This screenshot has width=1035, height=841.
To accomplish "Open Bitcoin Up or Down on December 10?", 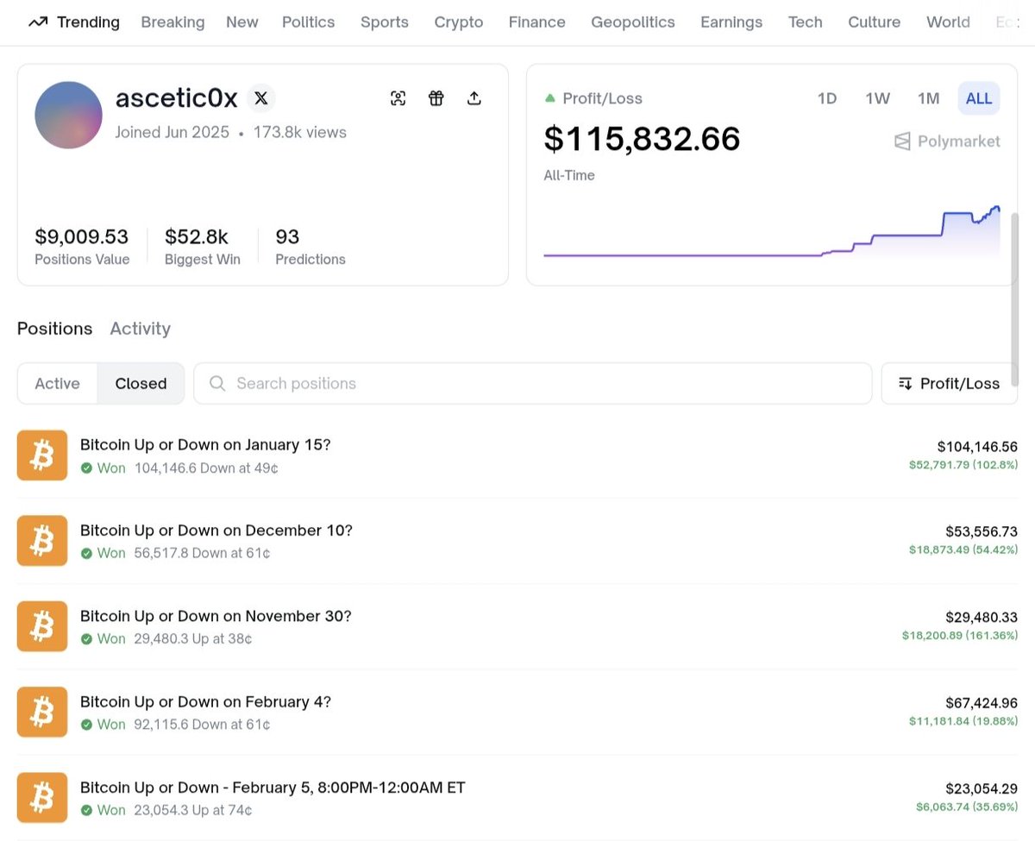I will 216,530.
